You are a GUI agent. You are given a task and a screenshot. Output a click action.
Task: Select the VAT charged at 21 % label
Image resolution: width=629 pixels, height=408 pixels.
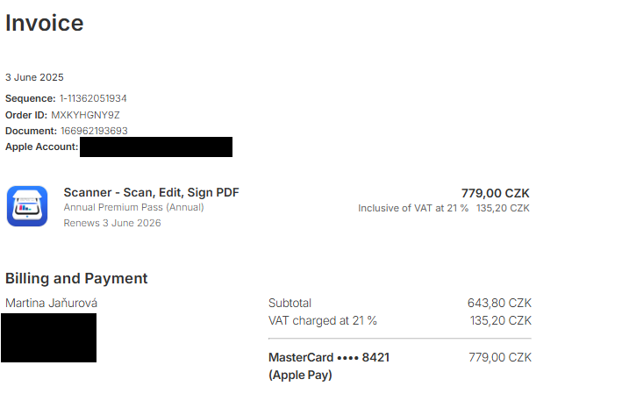coord(322,321)
